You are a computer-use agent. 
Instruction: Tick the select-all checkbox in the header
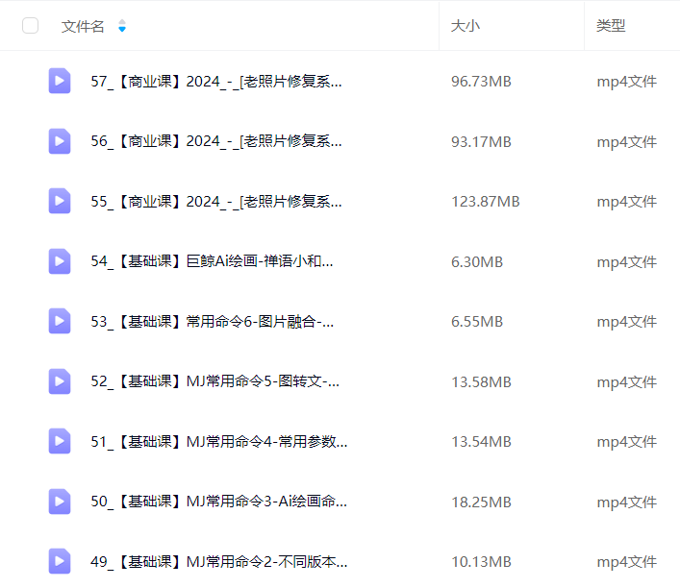pyautogui.click(x=30, y=26)
